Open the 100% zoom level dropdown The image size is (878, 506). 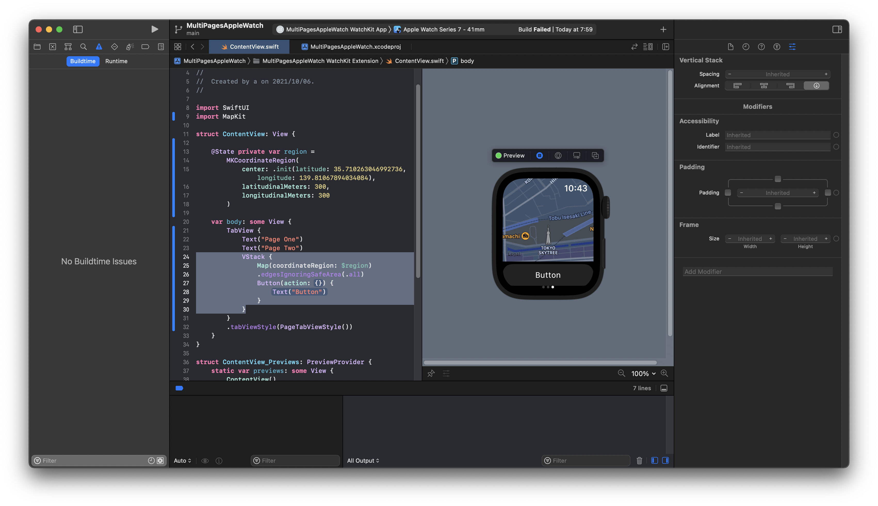pos(643,374)
